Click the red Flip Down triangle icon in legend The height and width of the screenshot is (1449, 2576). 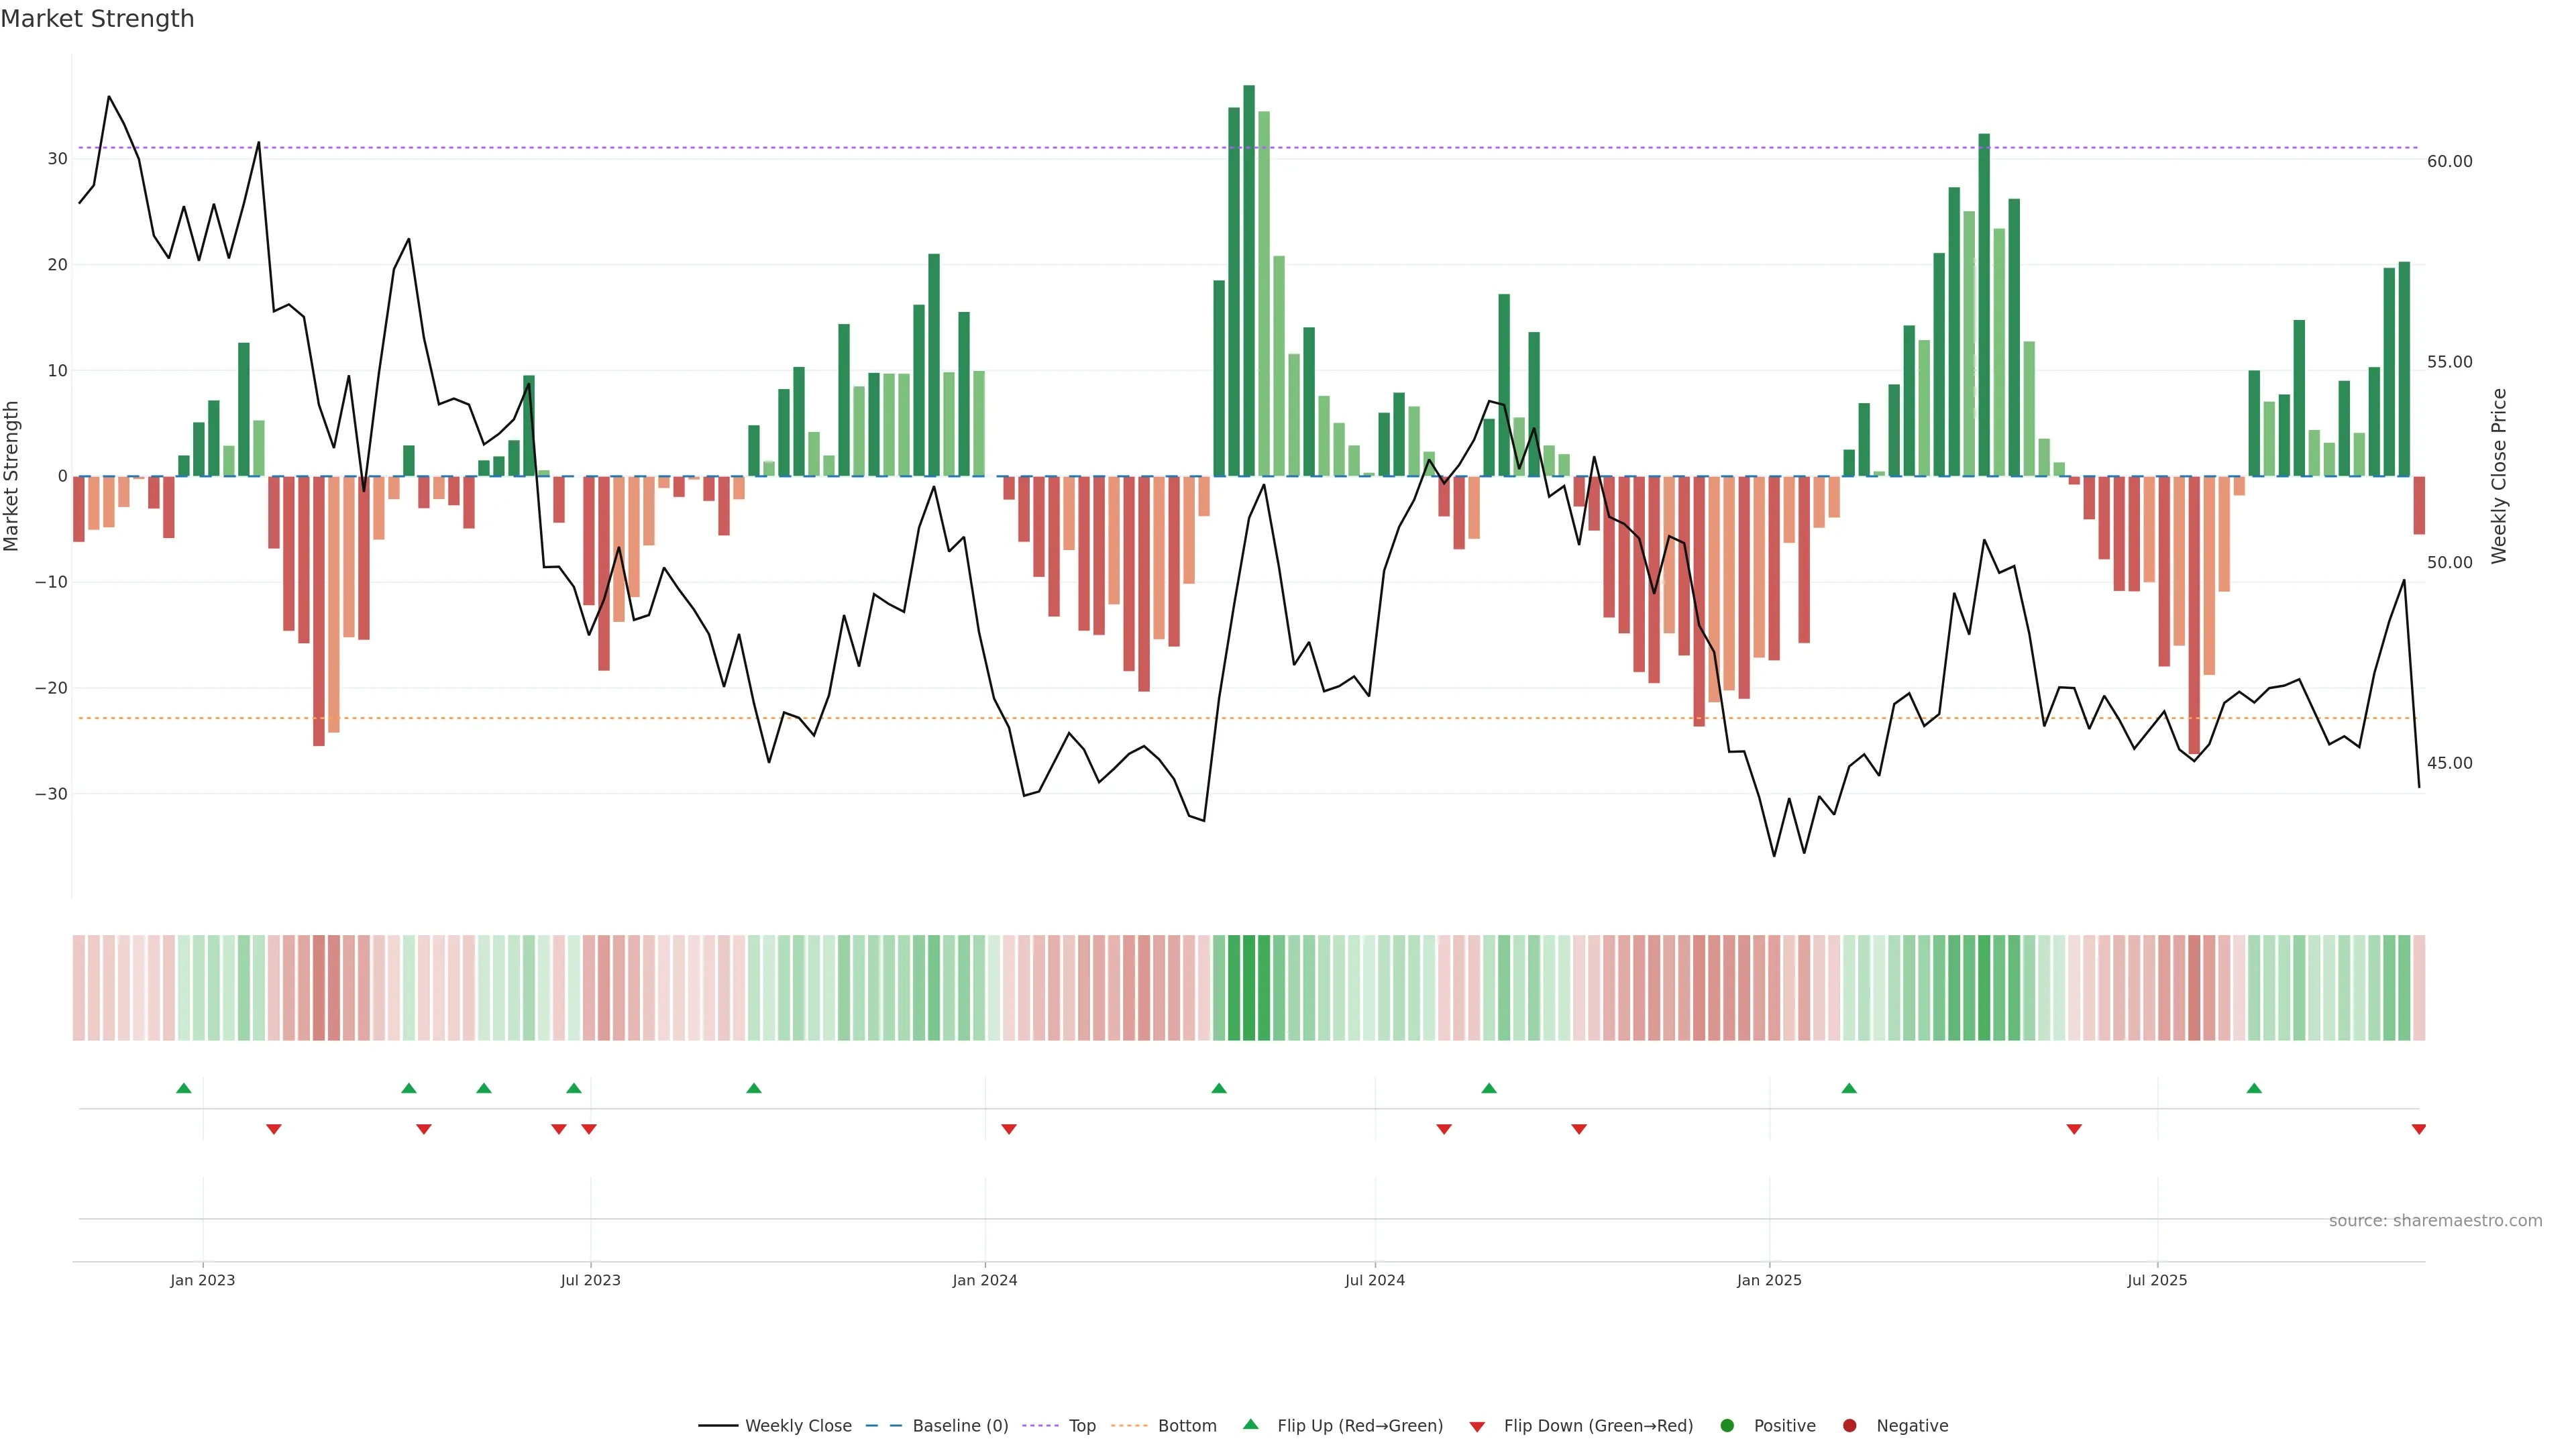tap(1477, 1427)
